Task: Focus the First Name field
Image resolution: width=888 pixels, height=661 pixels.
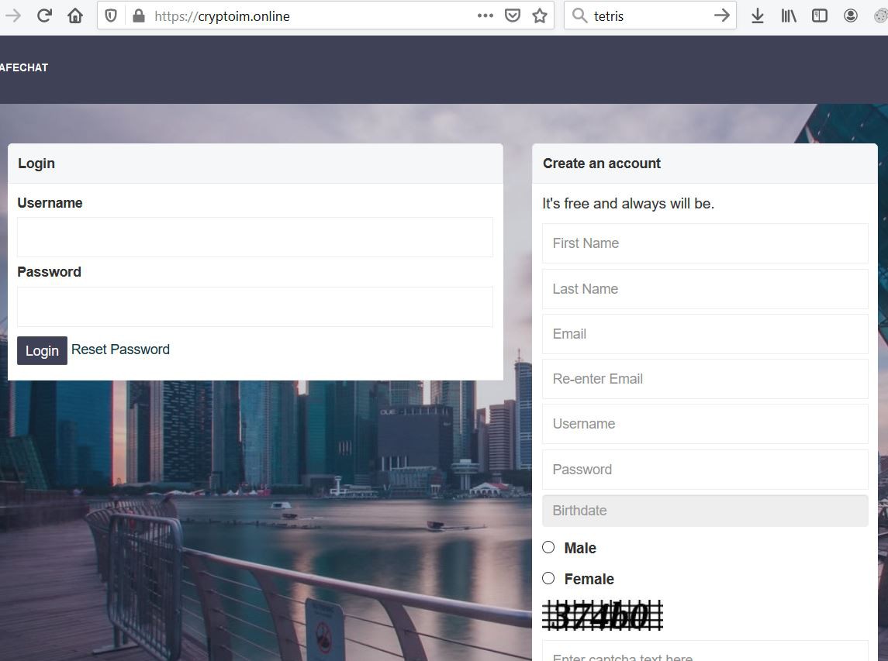Action: pyautogui.click(x=705, y=243)
